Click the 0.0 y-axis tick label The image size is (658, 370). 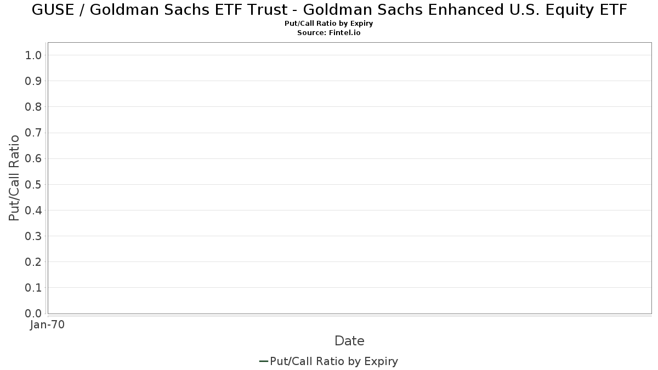pos(33,314)
